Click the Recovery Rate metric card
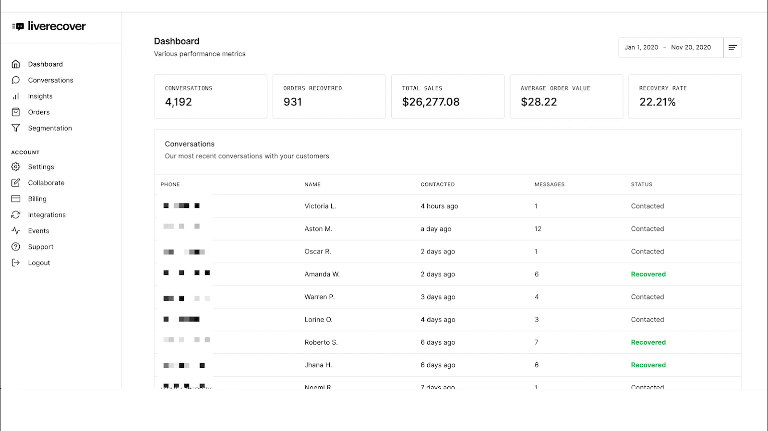The height and width of the screenshot is (431, 768). click(x=684, y=96)
